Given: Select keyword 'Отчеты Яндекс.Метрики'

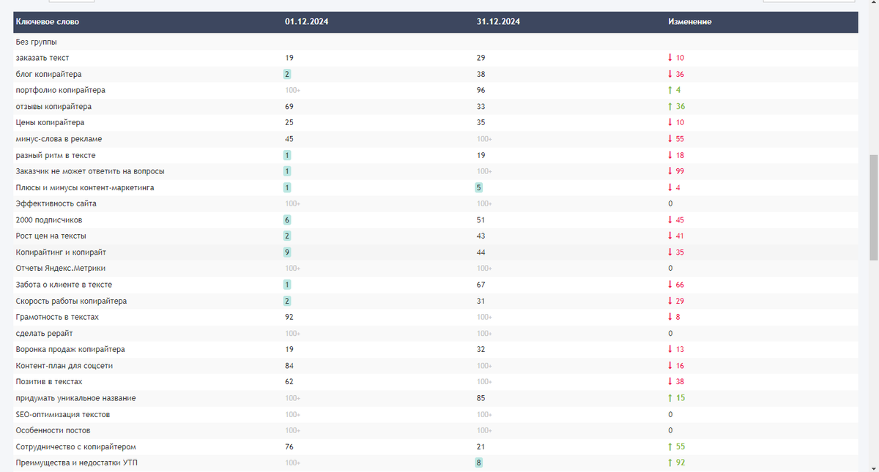Looking at the screenshot, I should click(x=60, y=269).
